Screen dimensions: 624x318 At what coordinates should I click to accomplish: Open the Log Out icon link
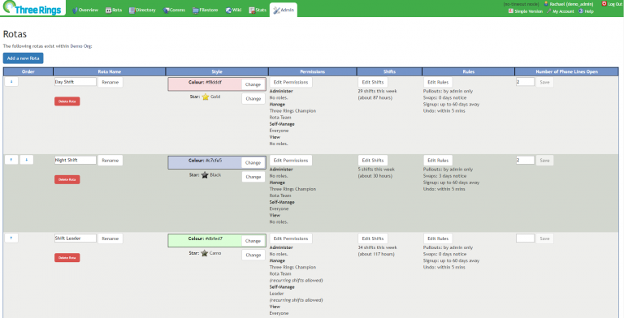pyautogui.click(x=612, y=3)
